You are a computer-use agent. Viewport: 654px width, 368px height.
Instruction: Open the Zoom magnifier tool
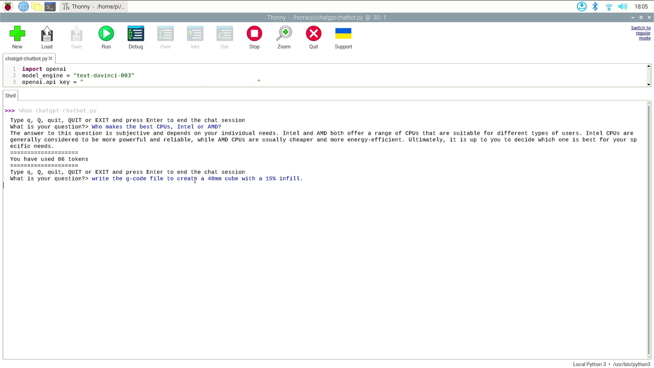click(x=284, y=38)
